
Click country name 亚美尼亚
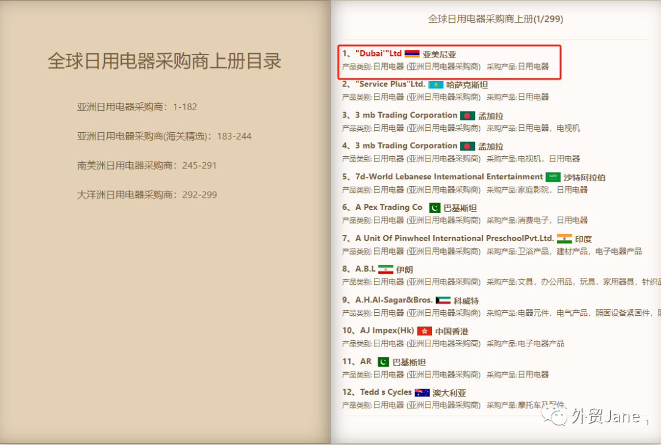click(x=439, y=54)
